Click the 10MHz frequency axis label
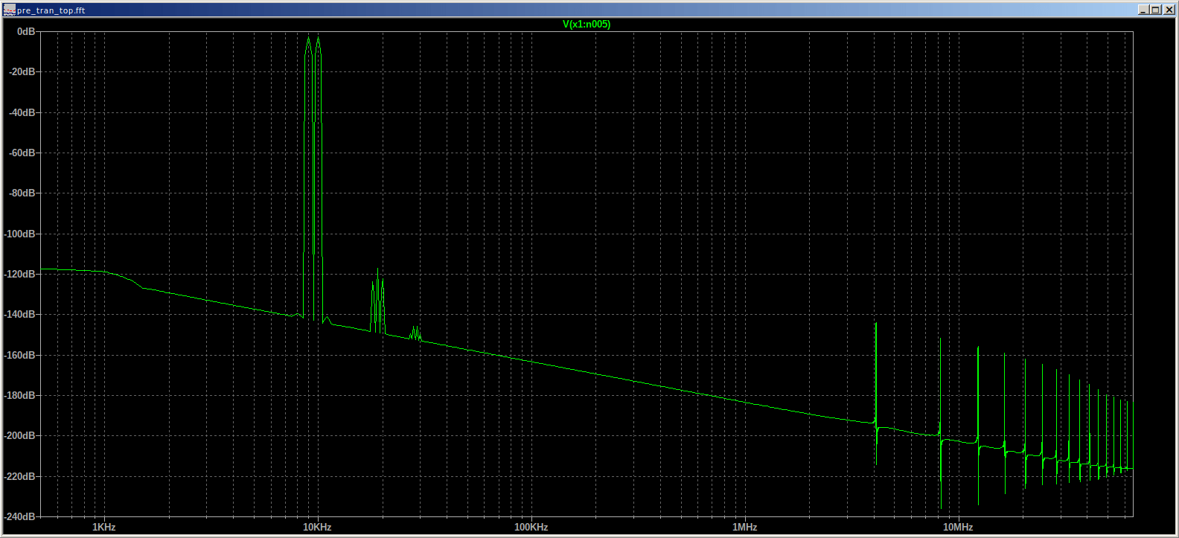Image resolution: width=1179 pixels, height=538 pixels. tap(958, 527)
